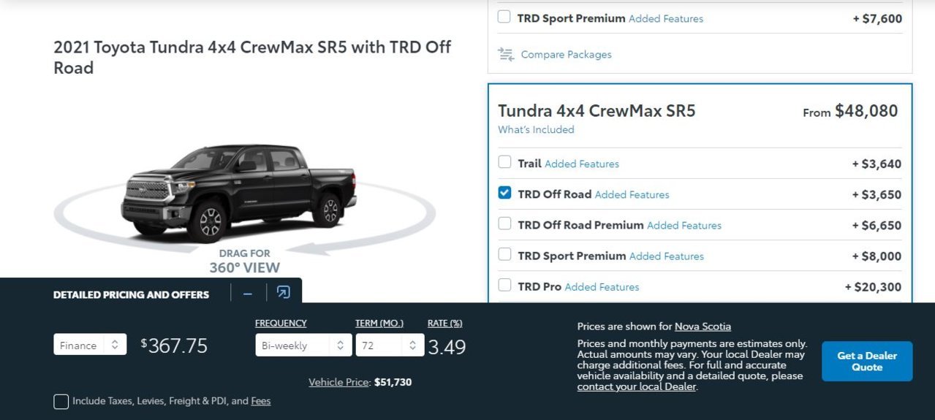Click the black Tundra truck image
The image size is (935, 420).
(238, 193)
